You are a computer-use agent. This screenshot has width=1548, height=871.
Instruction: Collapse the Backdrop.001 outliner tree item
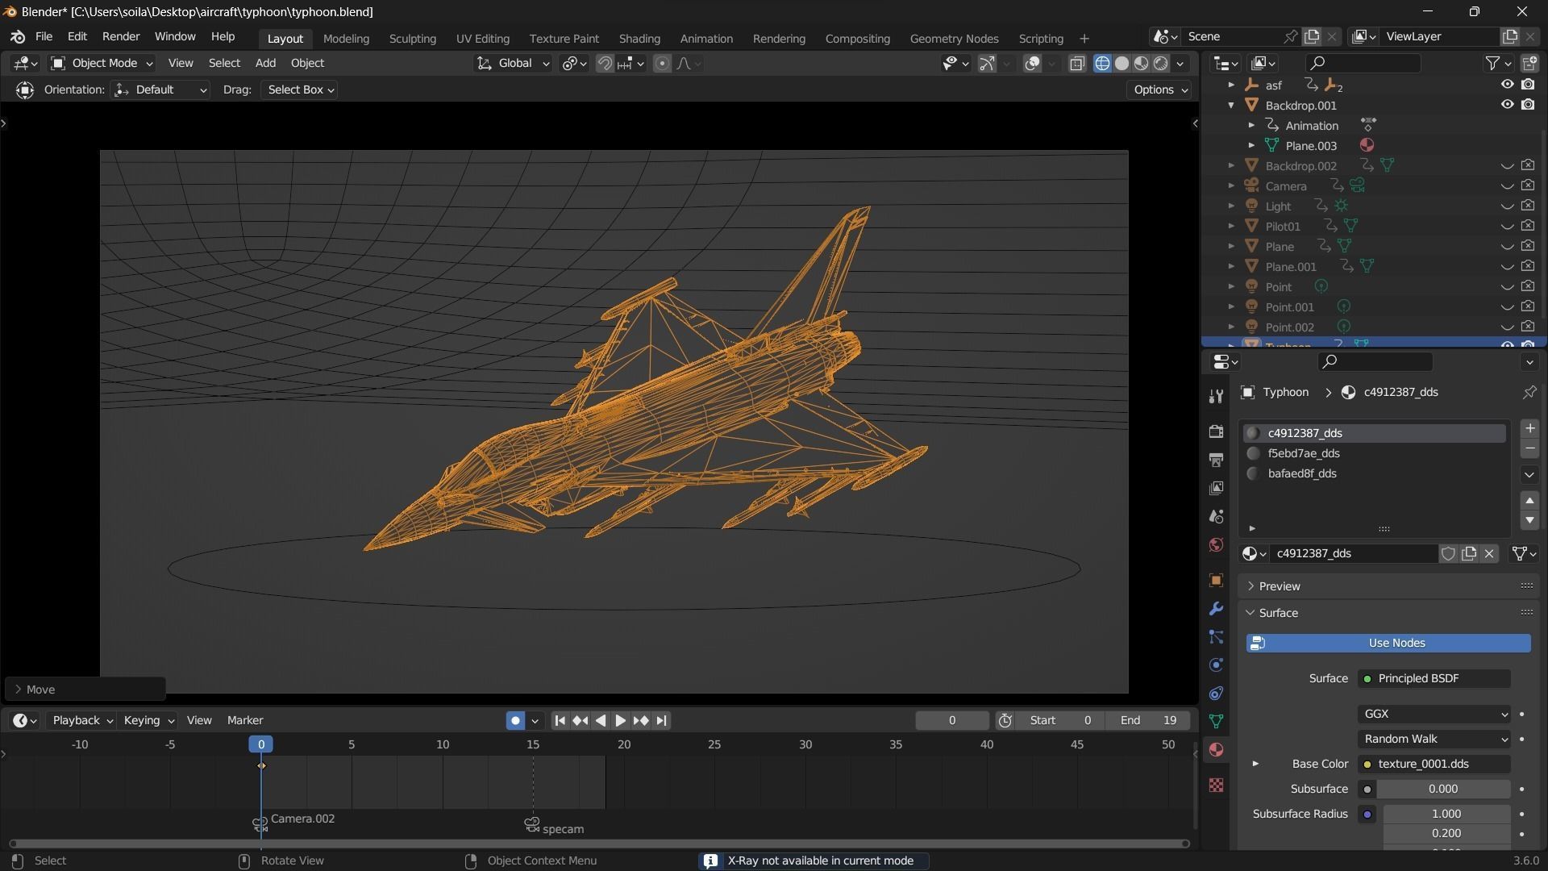point(1231,105)
